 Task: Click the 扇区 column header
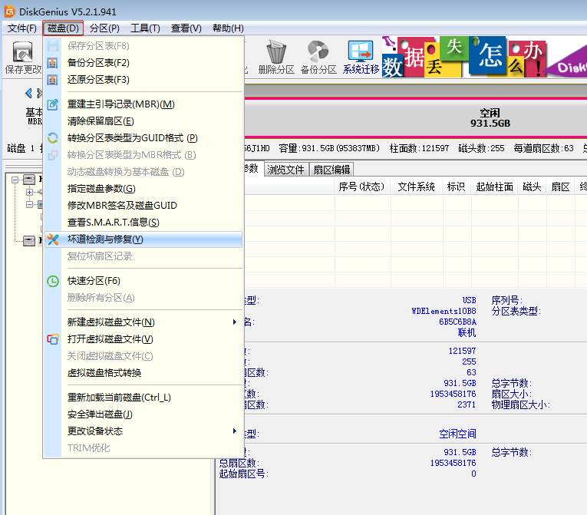[560, 187]
